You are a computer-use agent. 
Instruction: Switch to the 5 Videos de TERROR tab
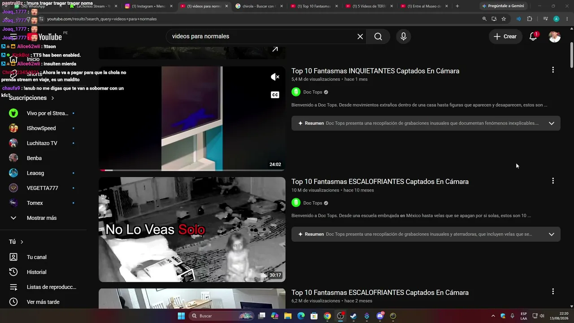[x=369, y=6]
